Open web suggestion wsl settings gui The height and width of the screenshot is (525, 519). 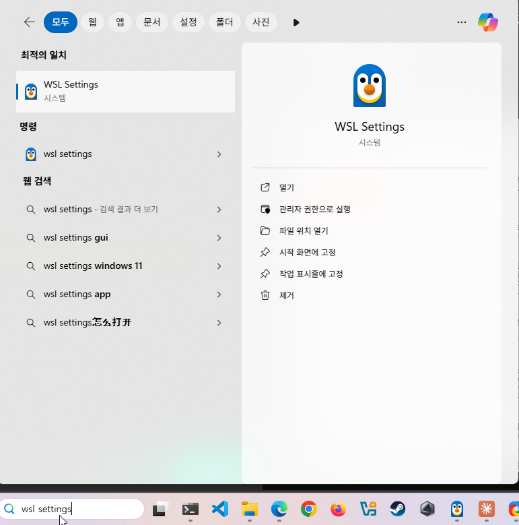[x=125, y=238]
